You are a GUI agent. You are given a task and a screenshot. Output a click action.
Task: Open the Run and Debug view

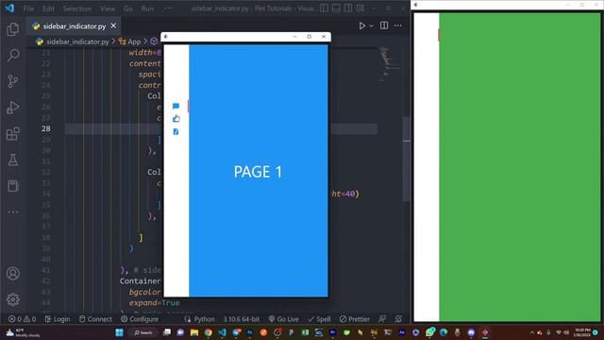(12, 108)
